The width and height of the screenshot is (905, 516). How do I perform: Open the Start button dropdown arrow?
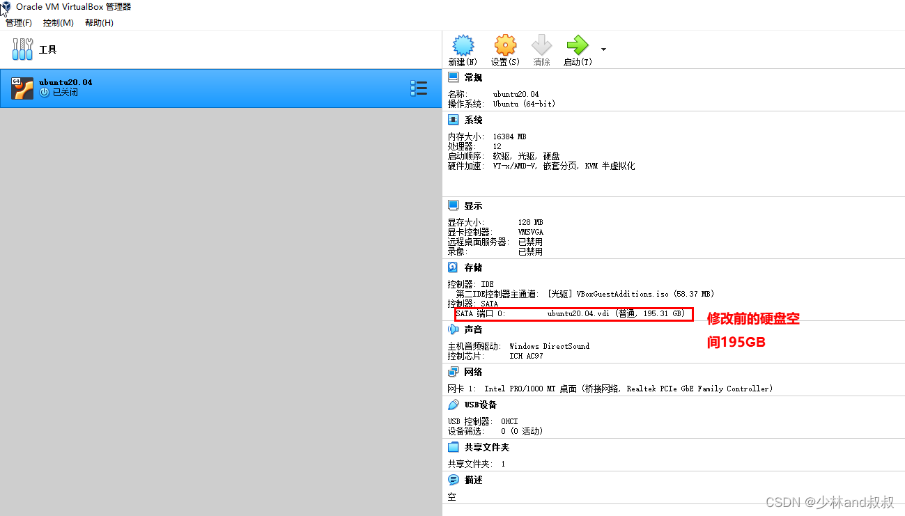pos(603,49)
